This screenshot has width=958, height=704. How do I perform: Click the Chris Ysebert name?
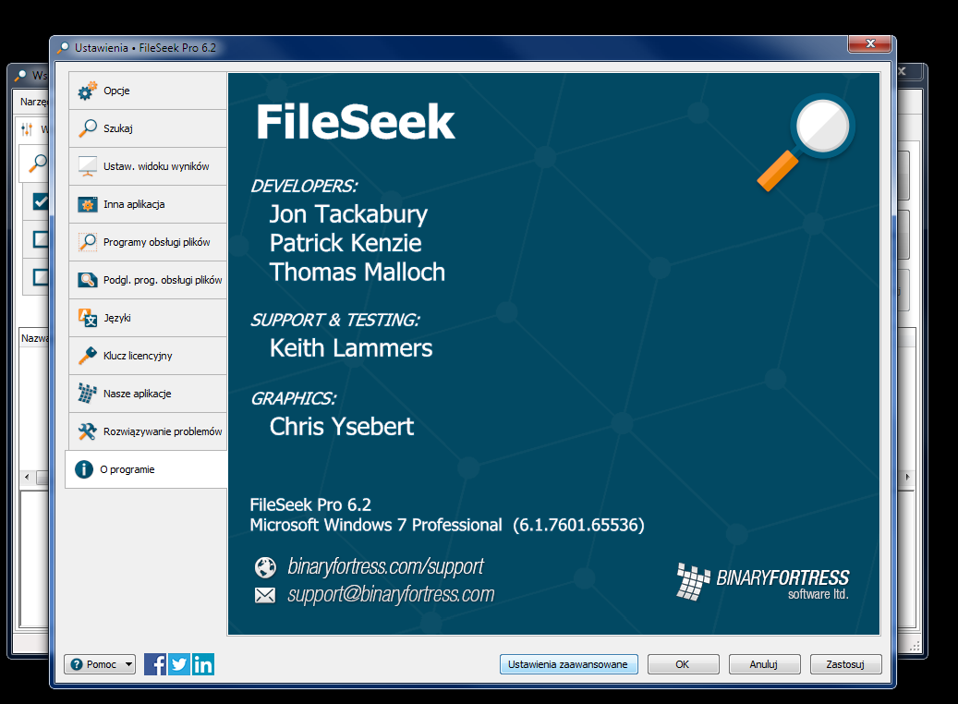(342, 427)
